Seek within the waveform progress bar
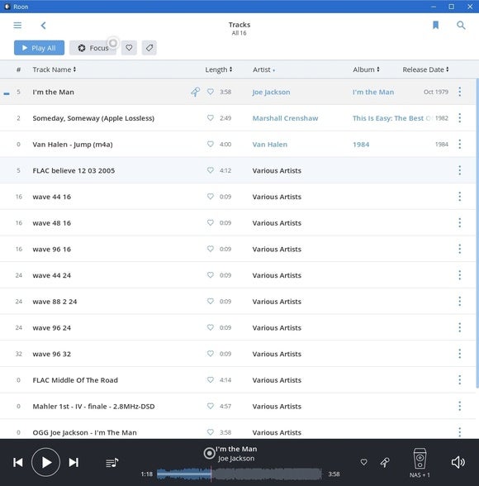The height and width of the screenshot is (486, 479). [x=239, y=474]
